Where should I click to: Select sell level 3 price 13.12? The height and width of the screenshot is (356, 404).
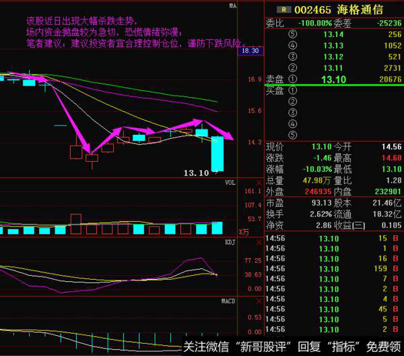[333, 57]
